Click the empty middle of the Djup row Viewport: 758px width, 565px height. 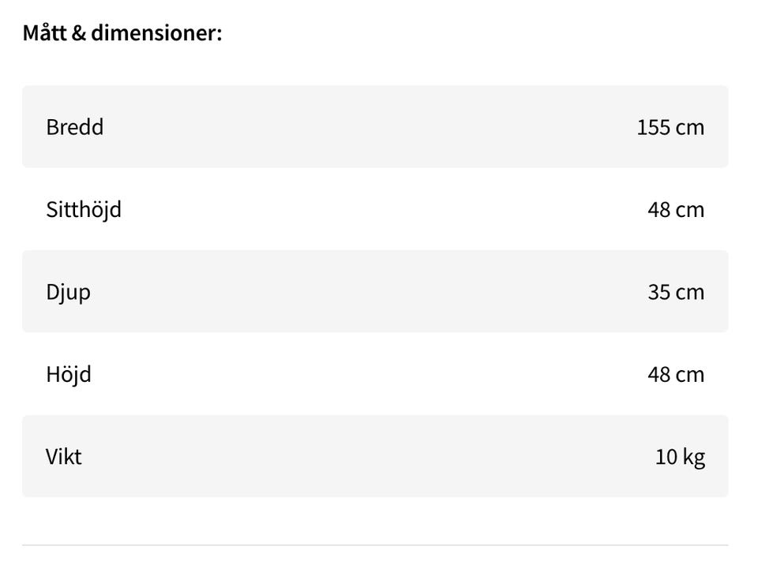pos(375,292)
